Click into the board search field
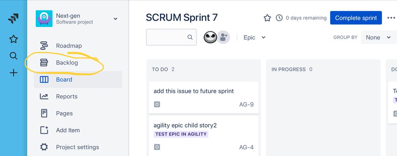 coord(171,37)
